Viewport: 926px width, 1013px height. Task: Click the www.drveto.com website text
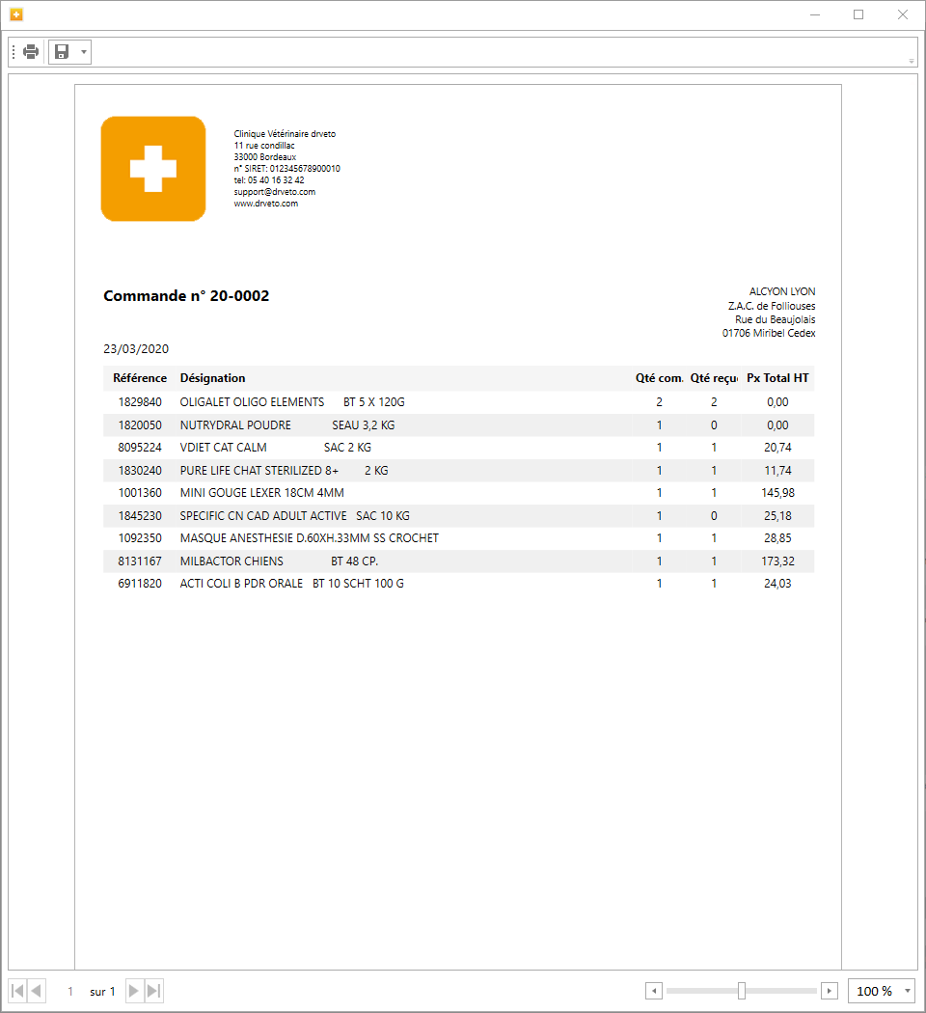265,204
